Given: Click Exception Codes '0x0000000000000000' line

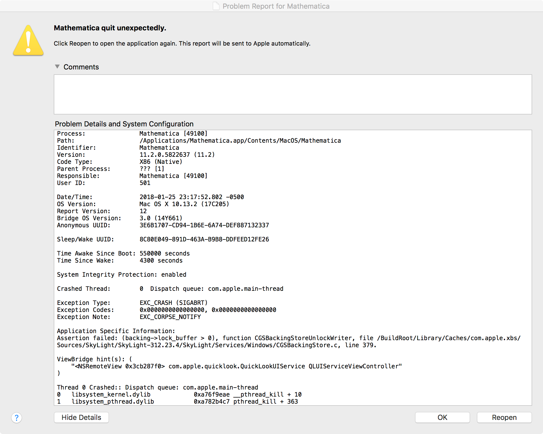Looking at the screenshot, I should click(x=166, y=310).
